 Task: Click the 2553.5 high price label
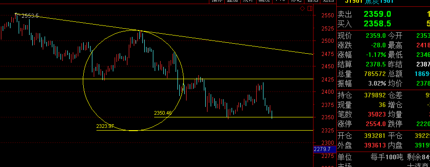tap(30, 16)
